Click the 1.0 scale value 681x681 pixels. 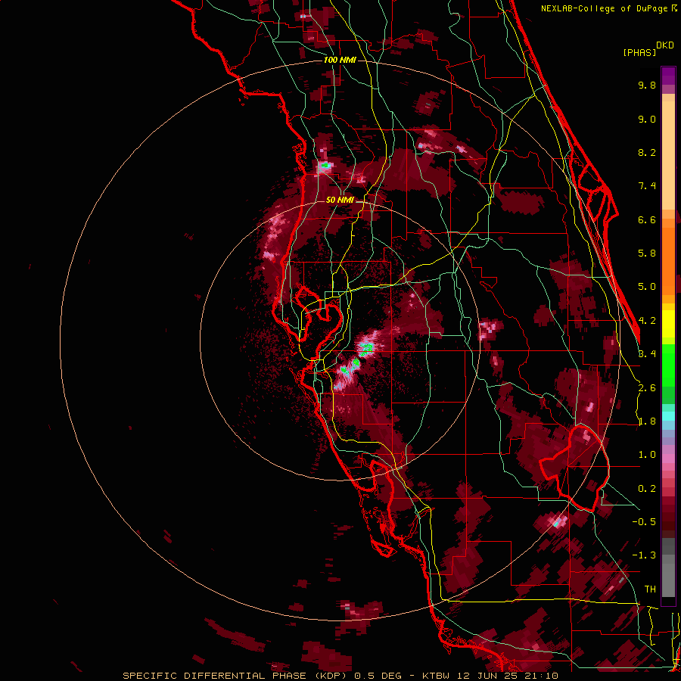click(x=647, y=455)
